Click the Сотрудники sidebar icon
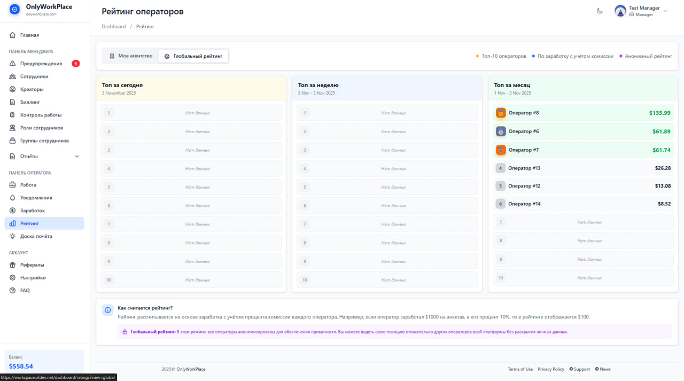This screenshot has height=381, width=684. click(x=12, y=76)
